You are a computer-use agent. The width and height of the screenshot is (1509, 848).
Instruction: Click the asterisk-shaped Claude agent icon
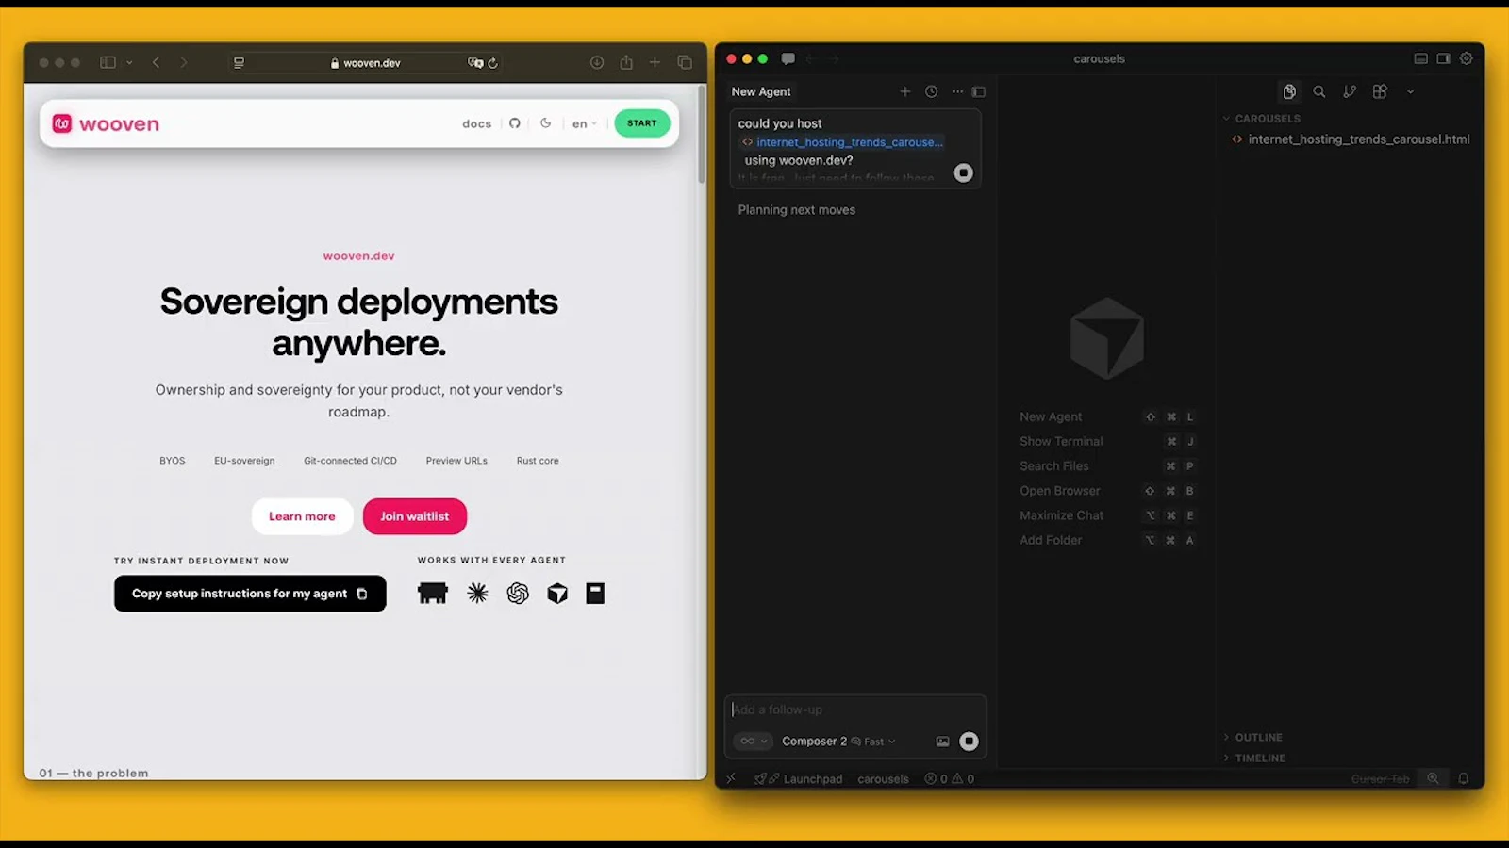(478, 593)
